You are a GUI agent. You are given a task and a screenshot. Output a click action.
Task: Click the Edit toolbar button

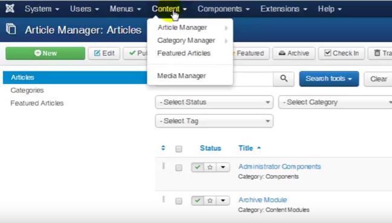(104, 53)
